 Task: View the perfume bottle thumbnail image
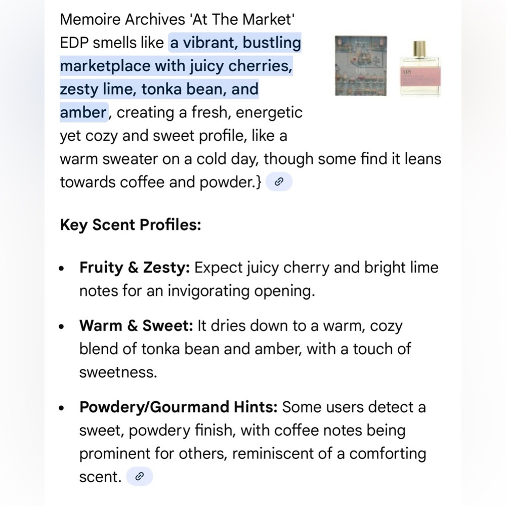(419, 68)
